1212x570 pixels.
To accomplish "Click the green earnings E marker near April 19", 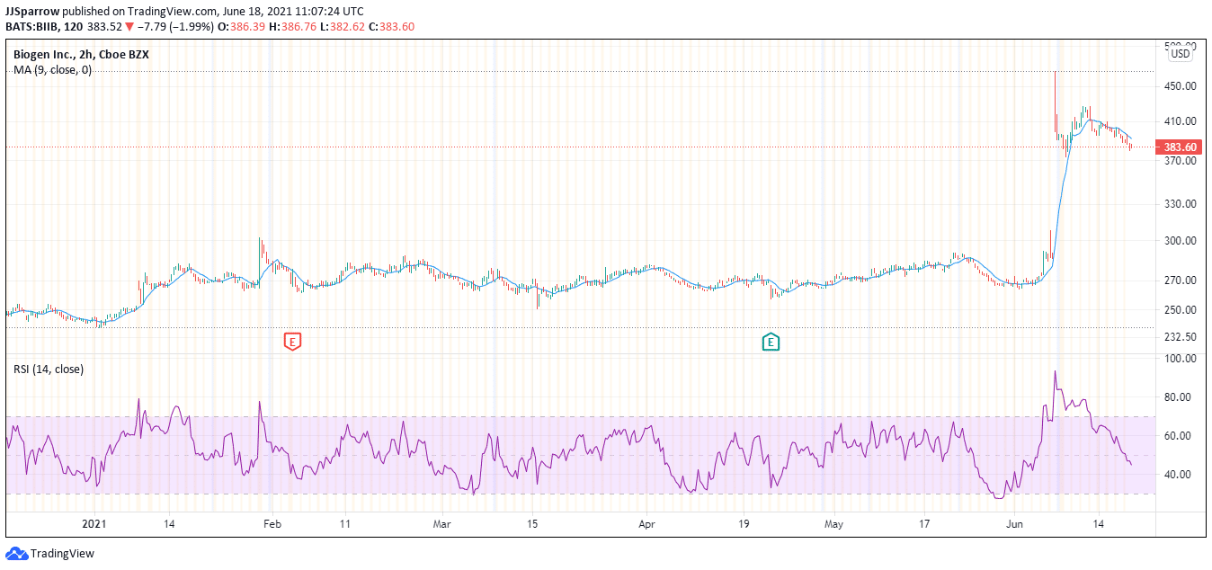I will click(x=771, y=342).
